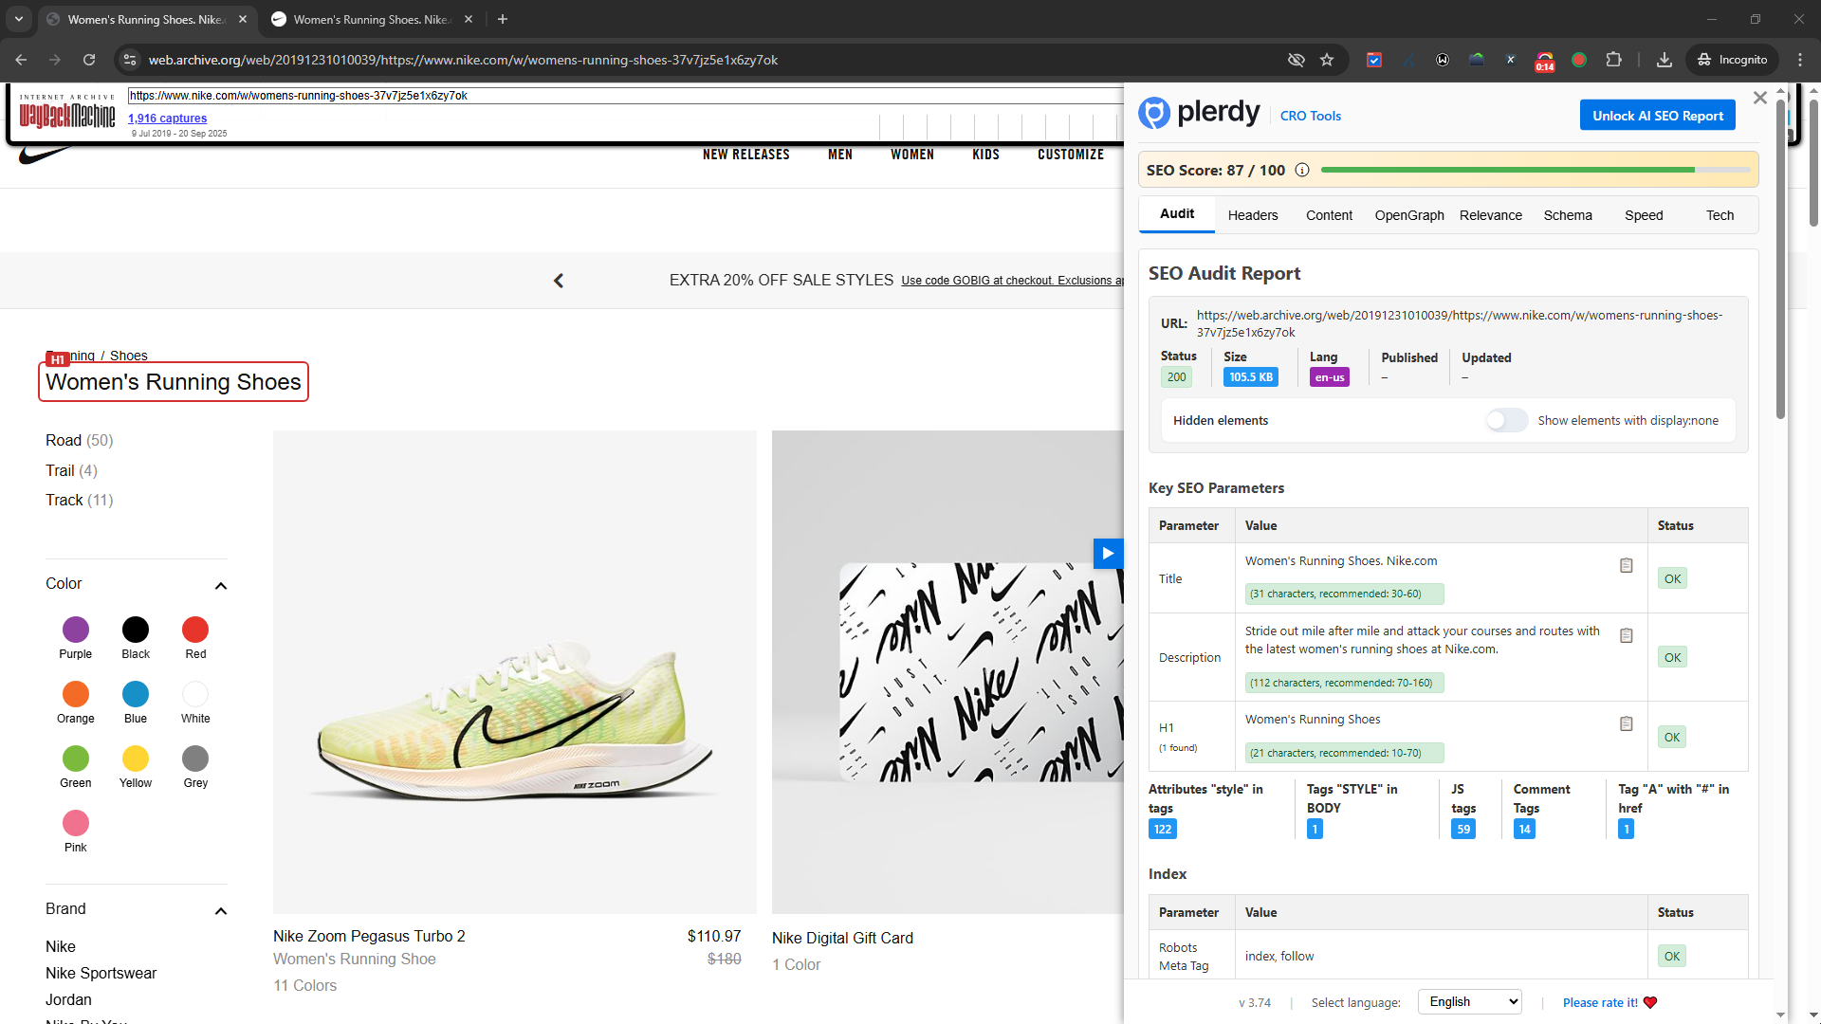Click the previous promo arrow chevron
Screen dimensions: 1821x1024
(x=559, y=281)
